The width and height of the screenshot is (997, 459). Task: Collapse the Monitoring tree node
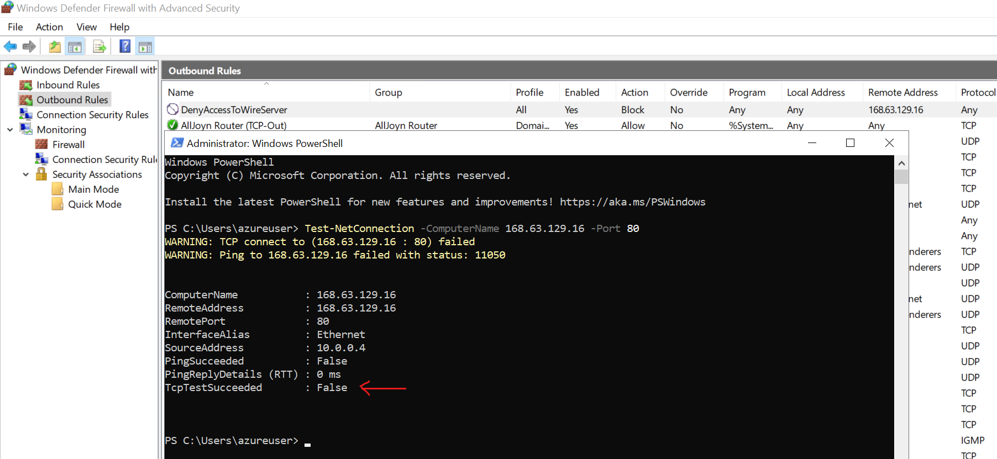[x=10, y=129]
